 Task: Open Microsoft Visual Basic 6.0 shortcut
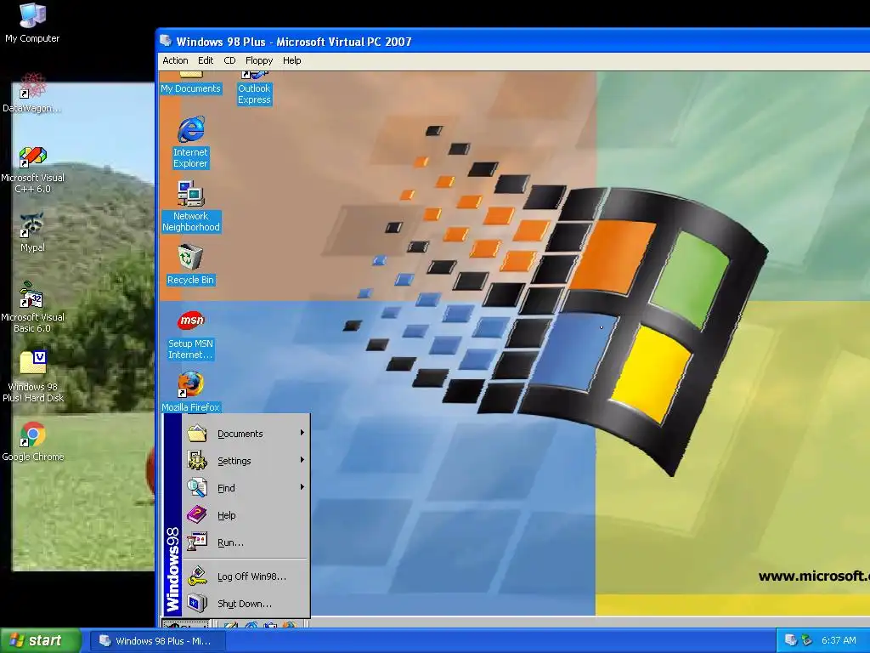point(33,307)
